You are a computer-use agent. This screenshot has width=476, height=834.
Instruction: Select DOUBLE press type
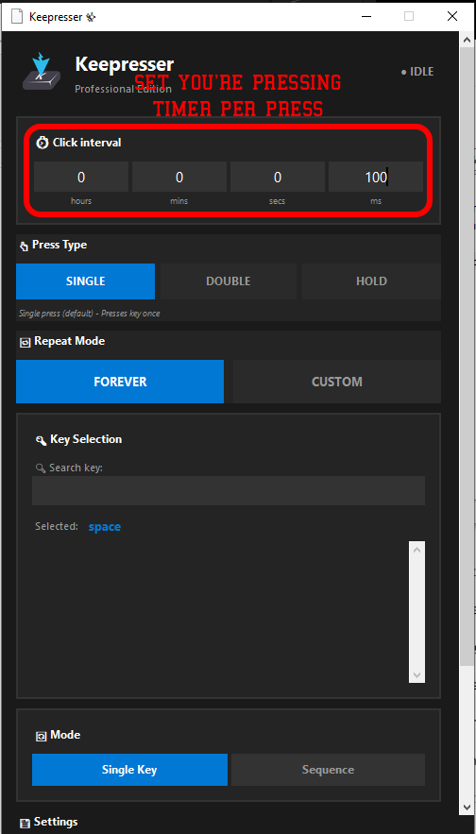click(229, 281)
